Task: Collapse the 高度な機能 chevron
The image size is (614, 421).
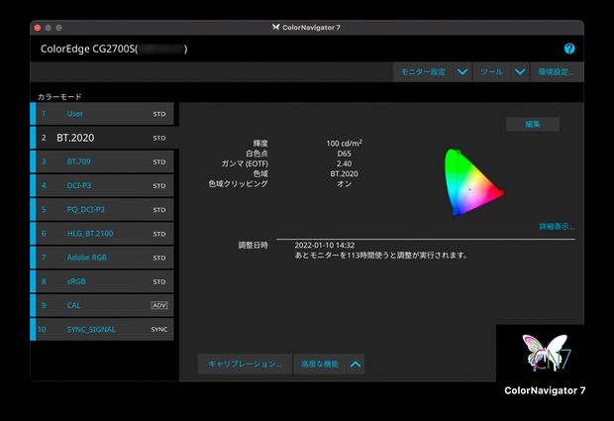Action: 356,365
